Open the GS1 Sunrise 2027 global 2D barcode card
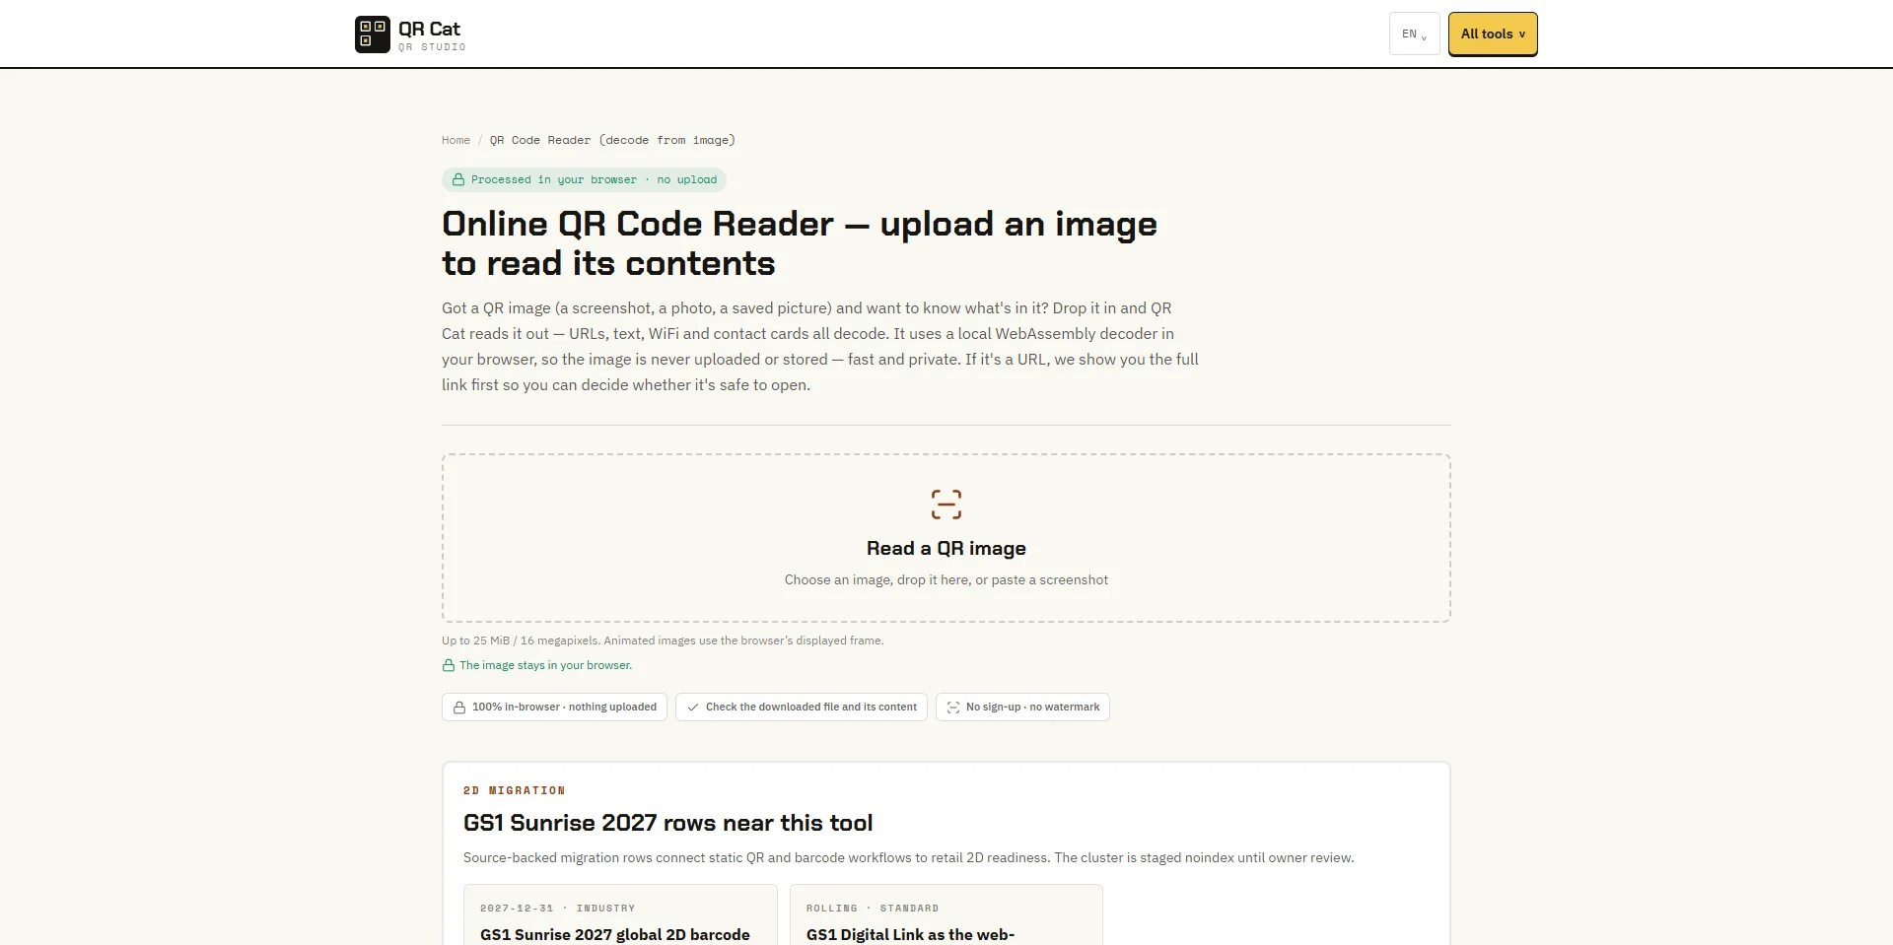 pos(620,915)
